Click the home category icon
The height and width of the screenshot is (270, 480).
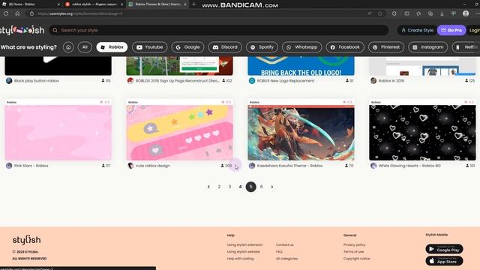click(x=68, y=47)
